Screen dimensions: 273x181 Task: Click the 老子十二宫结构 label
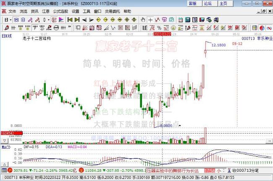[37, 38]
